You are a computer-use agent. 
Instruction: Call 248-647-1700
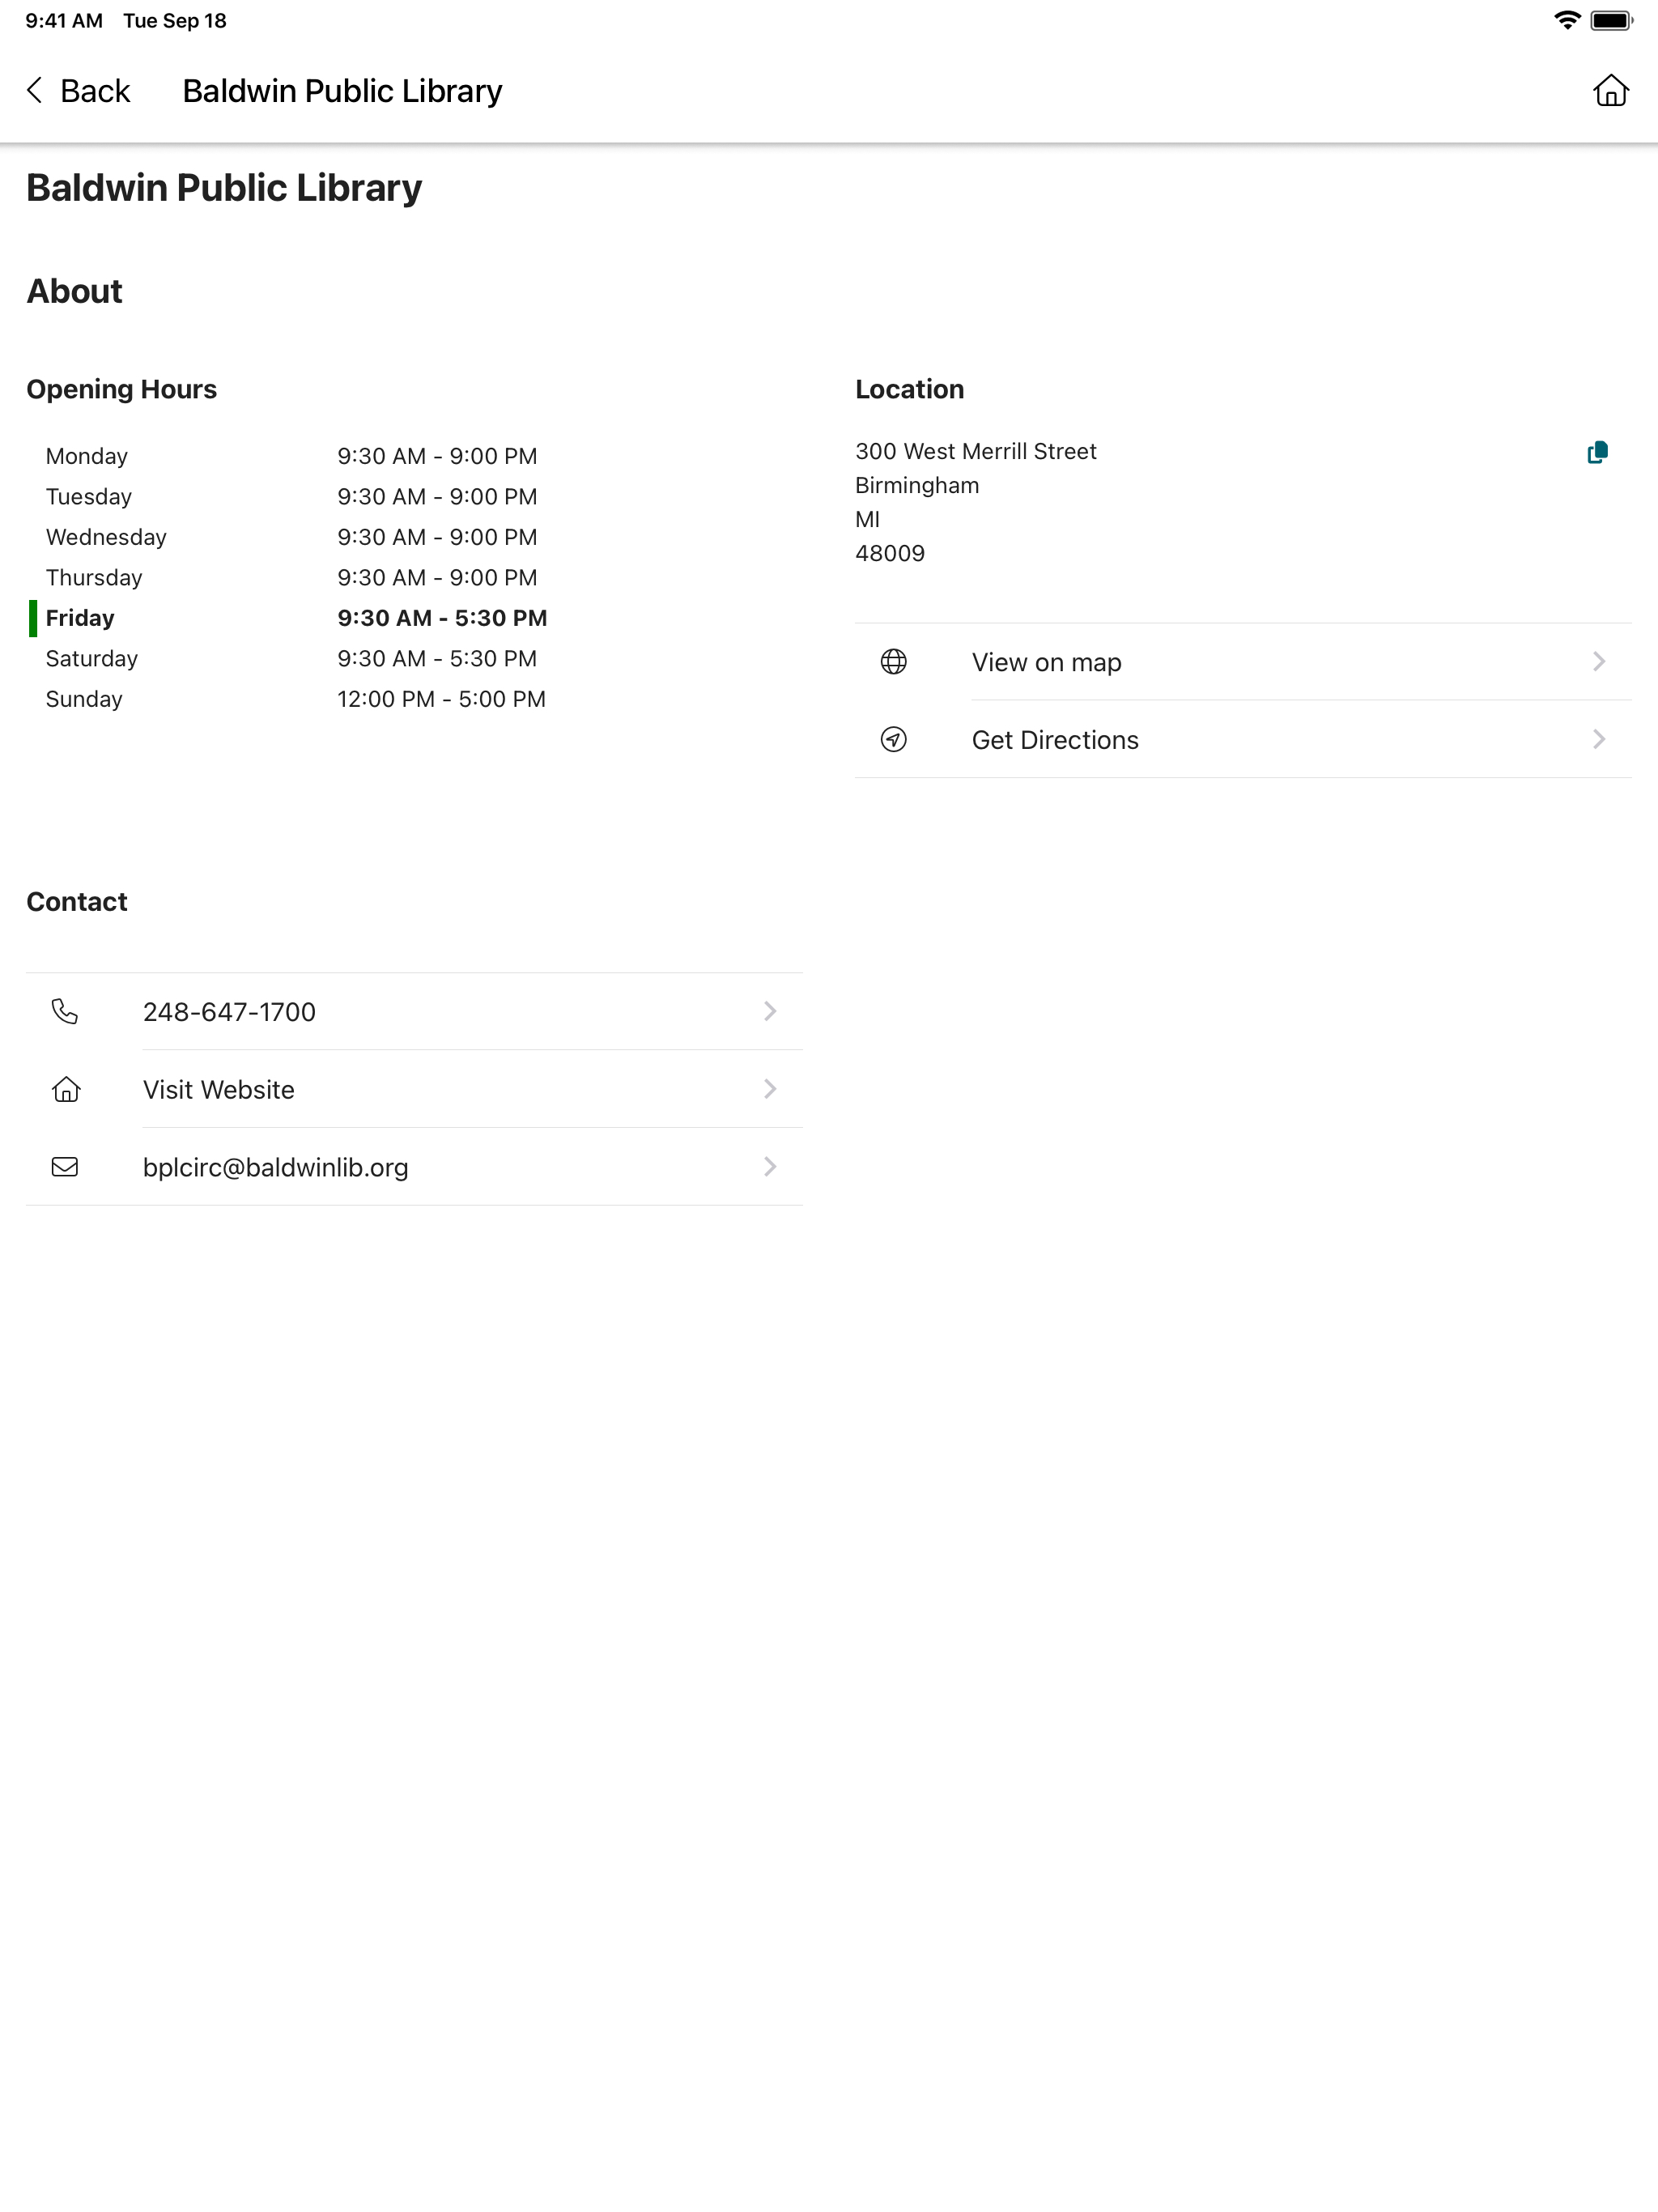coord(414,1012)
